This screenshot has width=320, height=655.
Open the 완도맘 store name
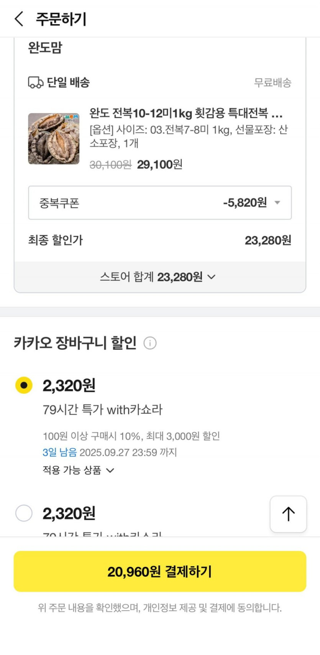(45, 48)
